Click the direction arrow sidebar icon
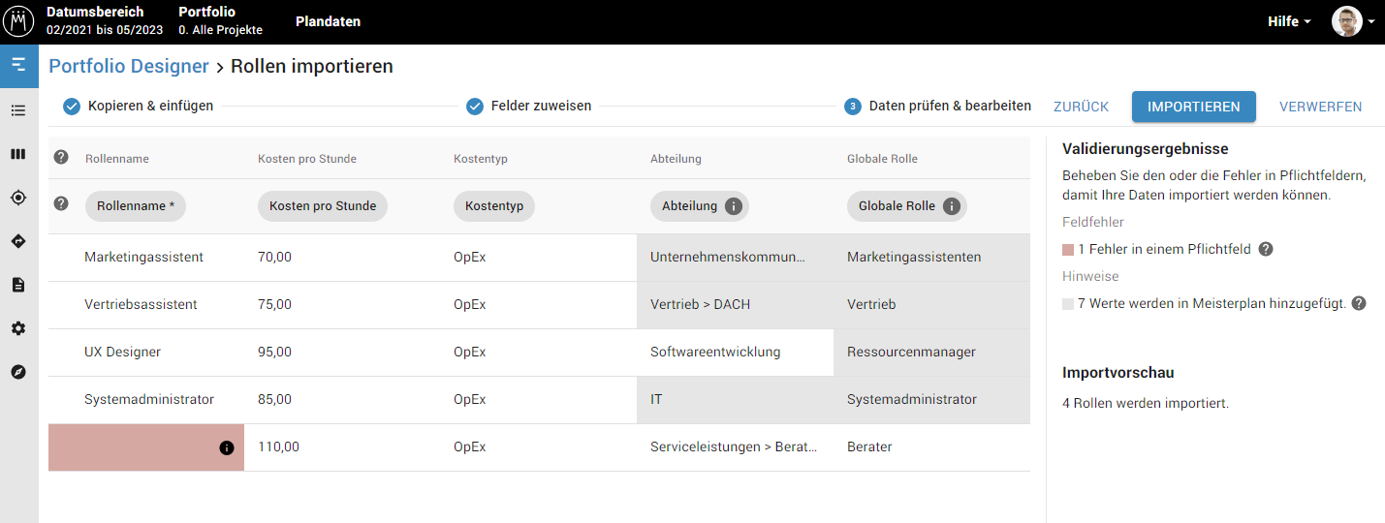Screen dimensions: 1385x523 18,241
